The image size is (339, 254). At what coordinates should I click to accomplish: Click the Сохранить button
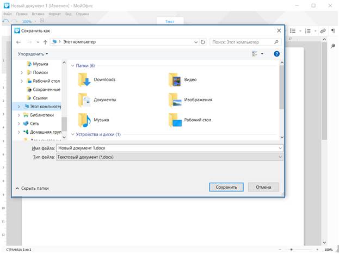click(226, 187)
